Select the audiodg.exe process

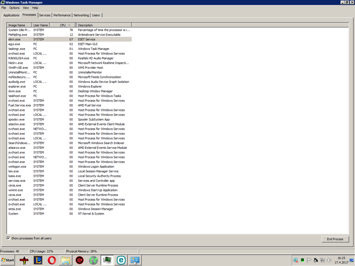point(69,82)
